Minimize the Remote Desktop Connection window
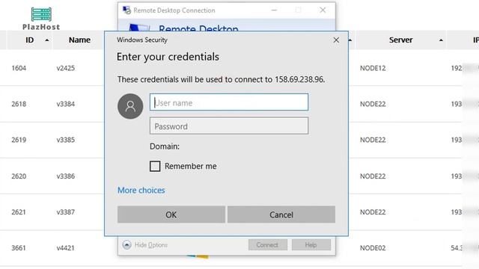Viewport: 479px width, 269px height. [274, 10]
